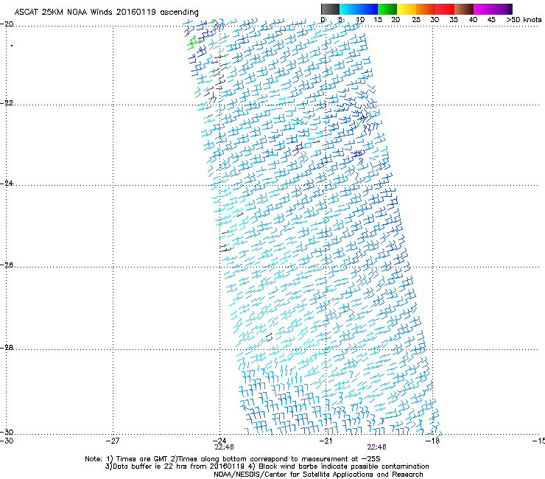Click the '-27' longitude axis label
Image resolution: width=545 pixels, height=479 pixels.
pyautogui.click(x=113, y=441)
